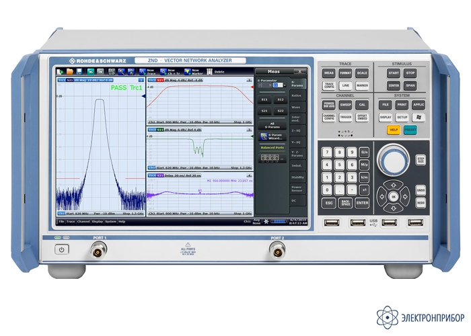471x336 pixels.
Task: Click the right arrow navigation key
Action: [x=405, y=197]
